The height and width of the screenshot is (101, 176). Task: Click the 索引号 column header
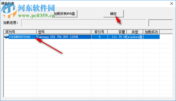(x=99, y=32)
